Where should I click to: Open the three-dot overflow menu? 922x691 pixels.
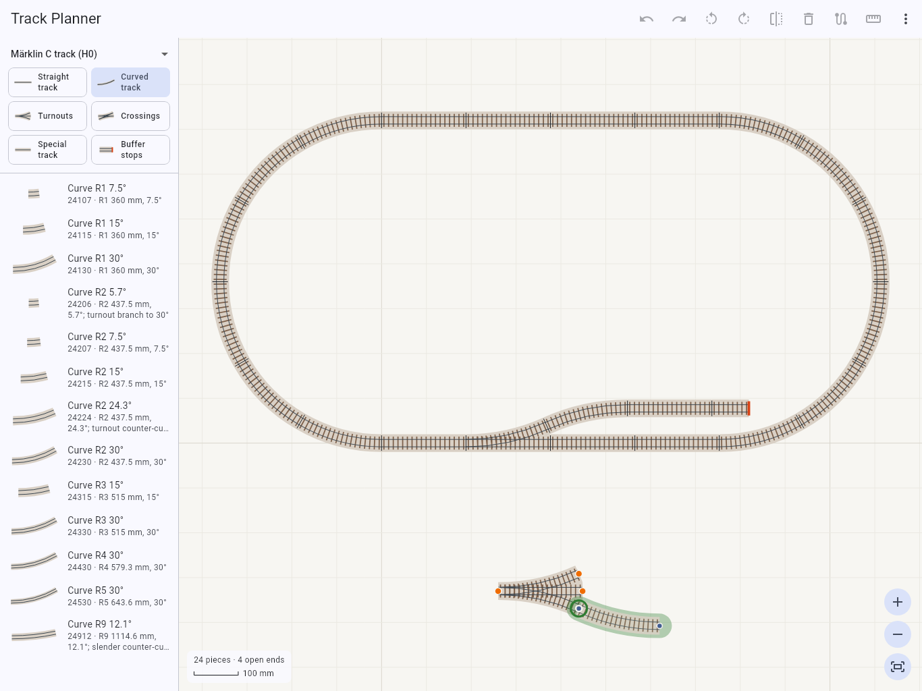click(x=906, y=19)
